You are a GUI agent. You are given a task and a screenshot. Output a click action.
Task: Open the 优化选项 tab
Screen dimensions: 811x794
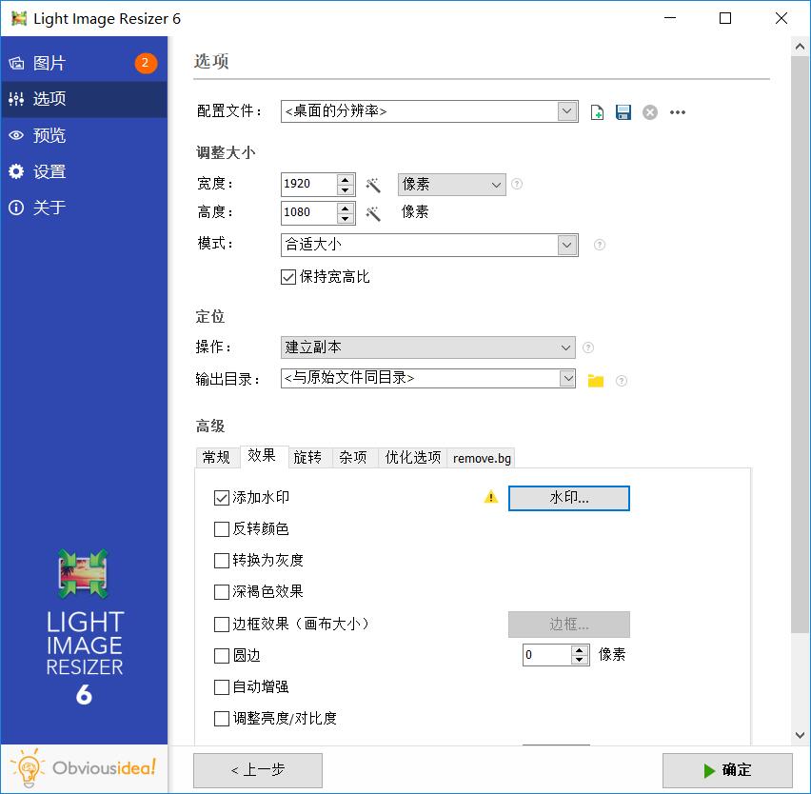(x=412, y=457)
